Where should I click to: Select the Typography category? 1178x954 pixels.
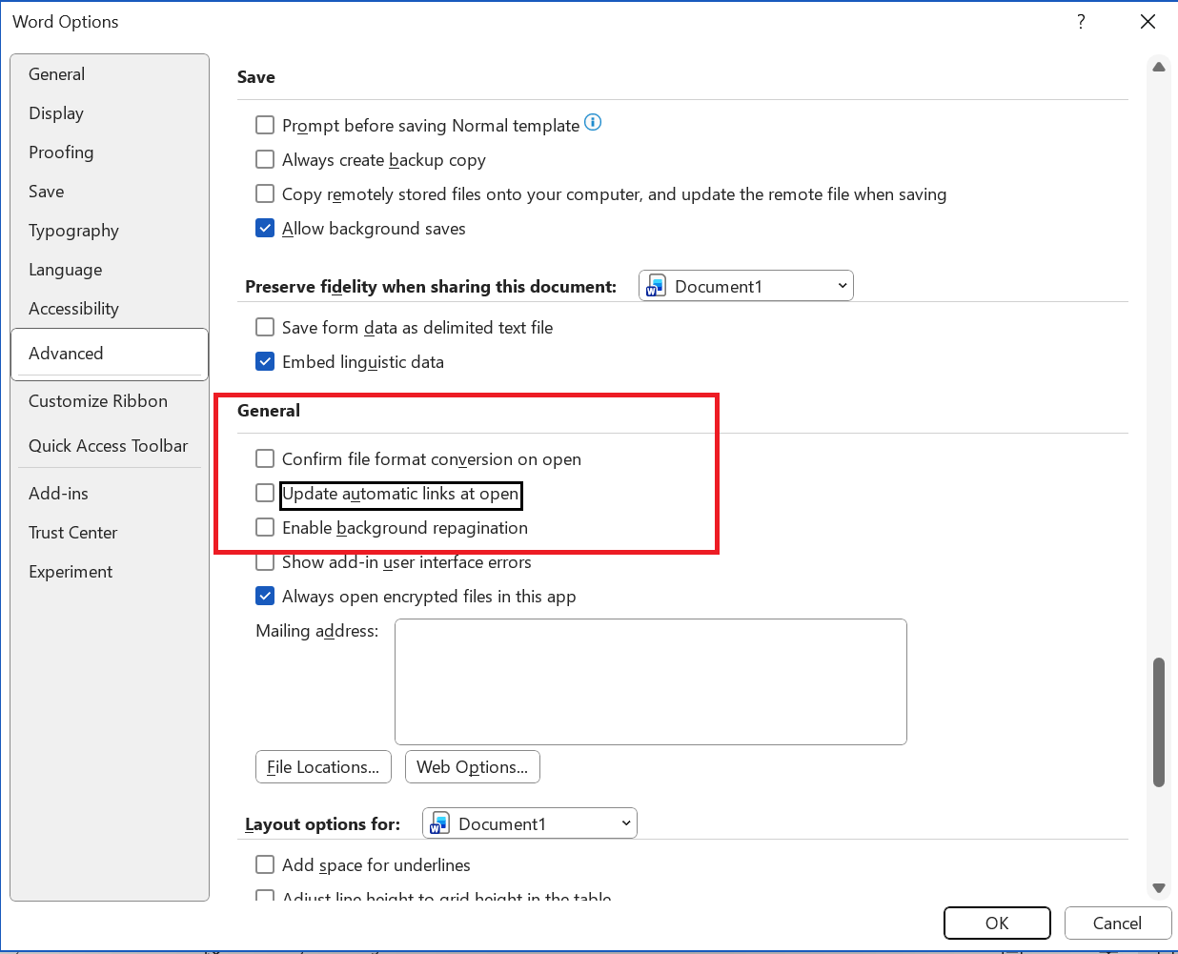coord(110,231)
